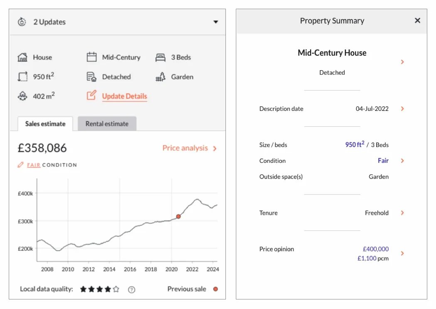The image size is (436, 309).
Task: Click the FAIR condition link
Action: tap(34, 165)
